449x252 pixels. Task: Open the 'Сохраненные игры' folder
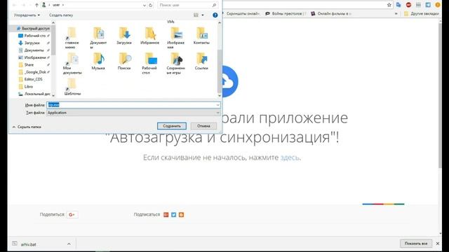click(175, 64)
